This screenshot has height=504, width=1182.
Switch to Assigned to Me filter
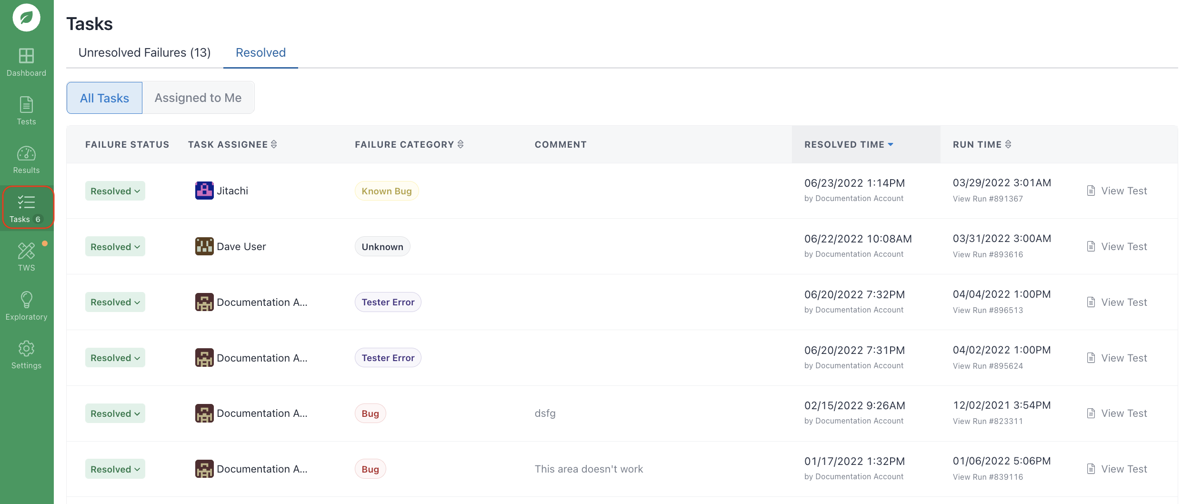coord(198,98)
